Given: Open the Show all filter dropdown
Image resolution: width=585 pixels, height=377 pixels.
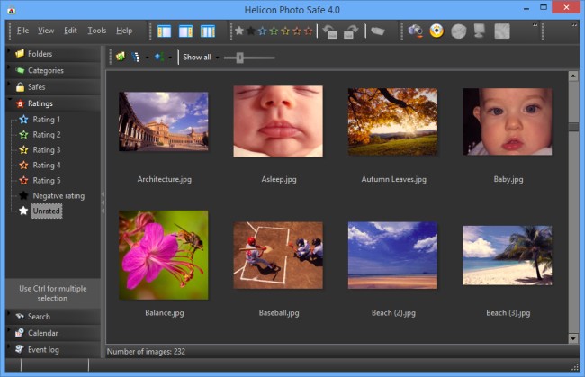Looking at the screenshot, I should click(x=201, y=58).
